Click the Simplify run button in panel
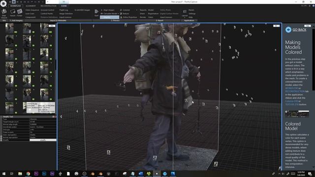This screenshot has height=177, width=315. pos(43,140)
